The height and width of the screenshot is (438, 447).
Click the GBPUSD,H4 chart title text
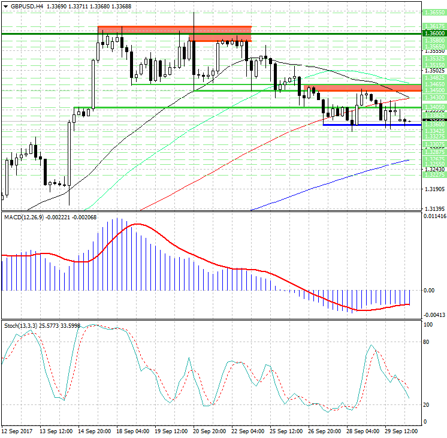coord(27,6)
